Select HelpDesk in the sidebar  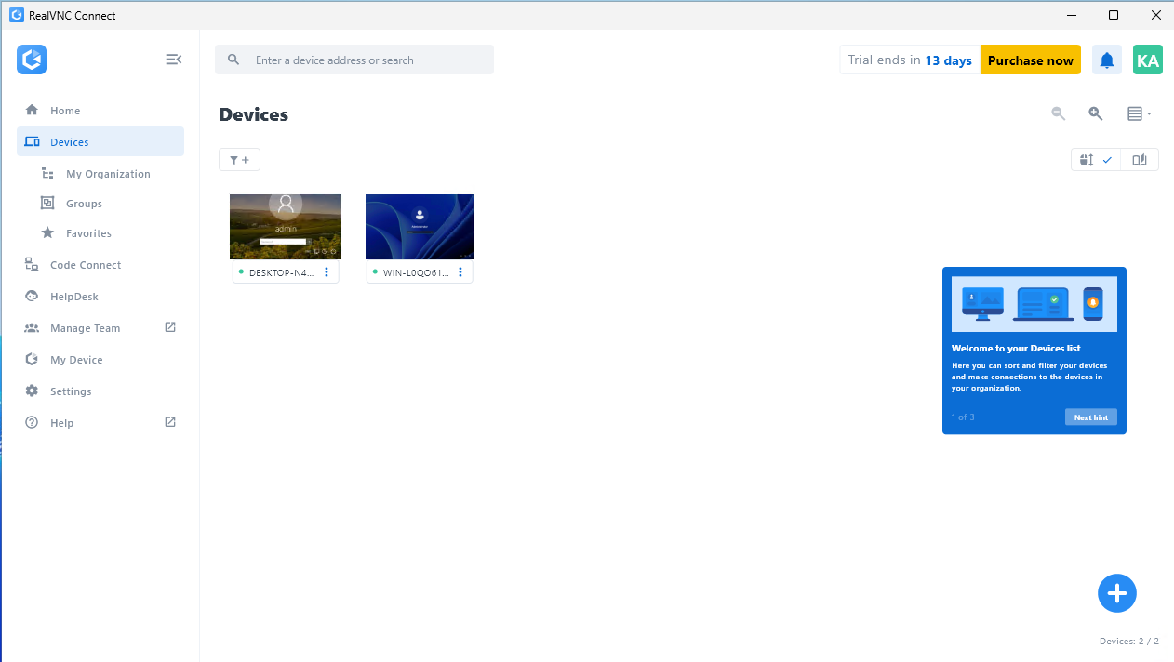[72, 296]
